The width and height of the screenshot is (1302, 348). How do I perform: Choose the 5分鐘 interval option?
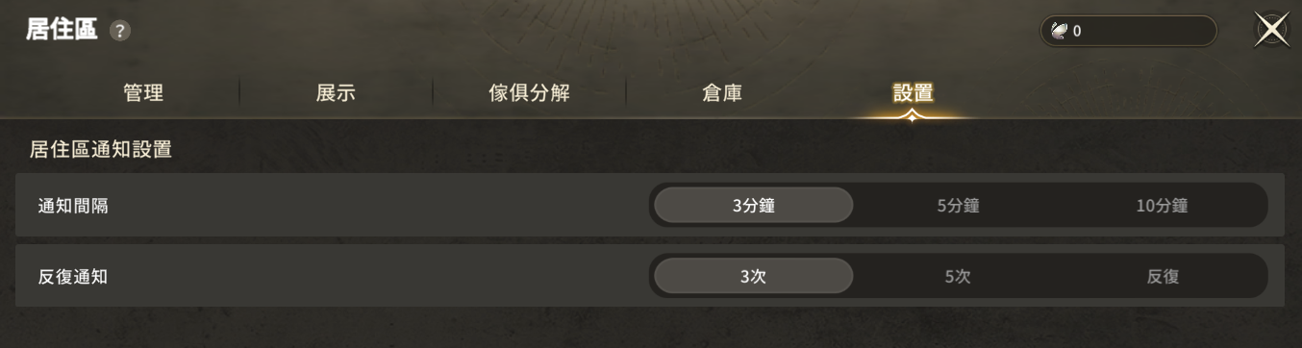[958, 205]
